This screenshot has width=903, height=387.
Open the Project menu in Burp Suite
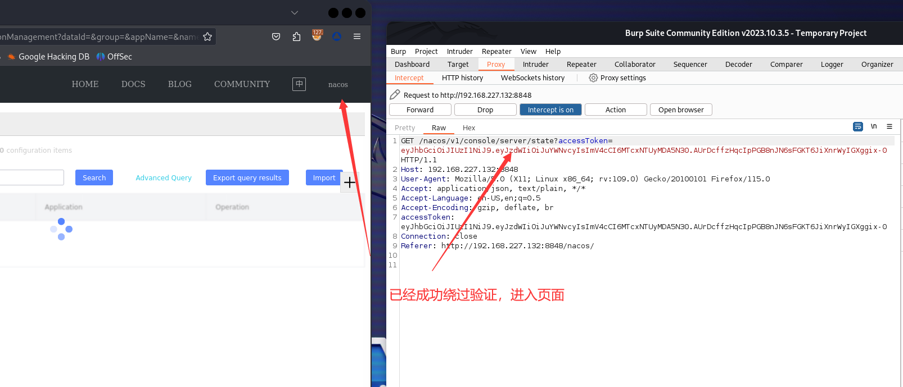click(x=426, y=52)
